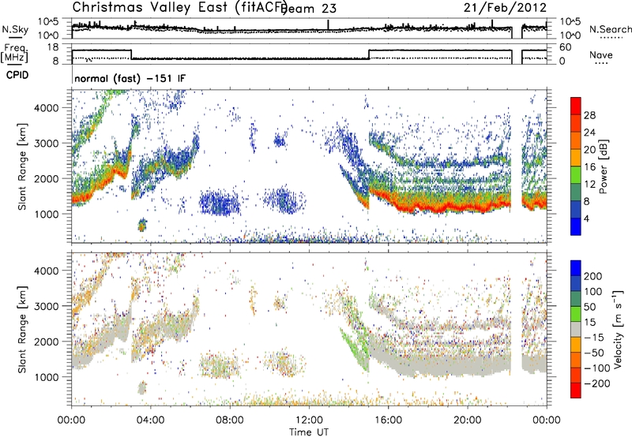Click the '20:00' time axis tick

click(468, 420)
